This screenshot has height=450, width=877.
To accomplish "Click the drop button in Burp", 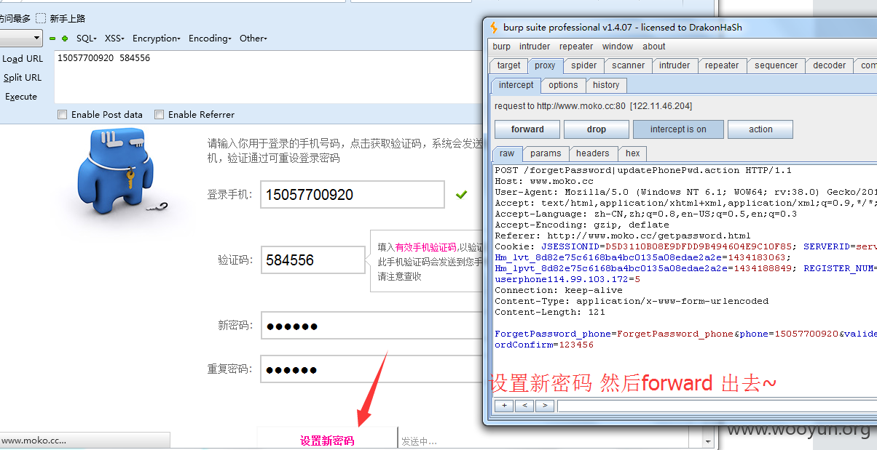I will point(597,129).
